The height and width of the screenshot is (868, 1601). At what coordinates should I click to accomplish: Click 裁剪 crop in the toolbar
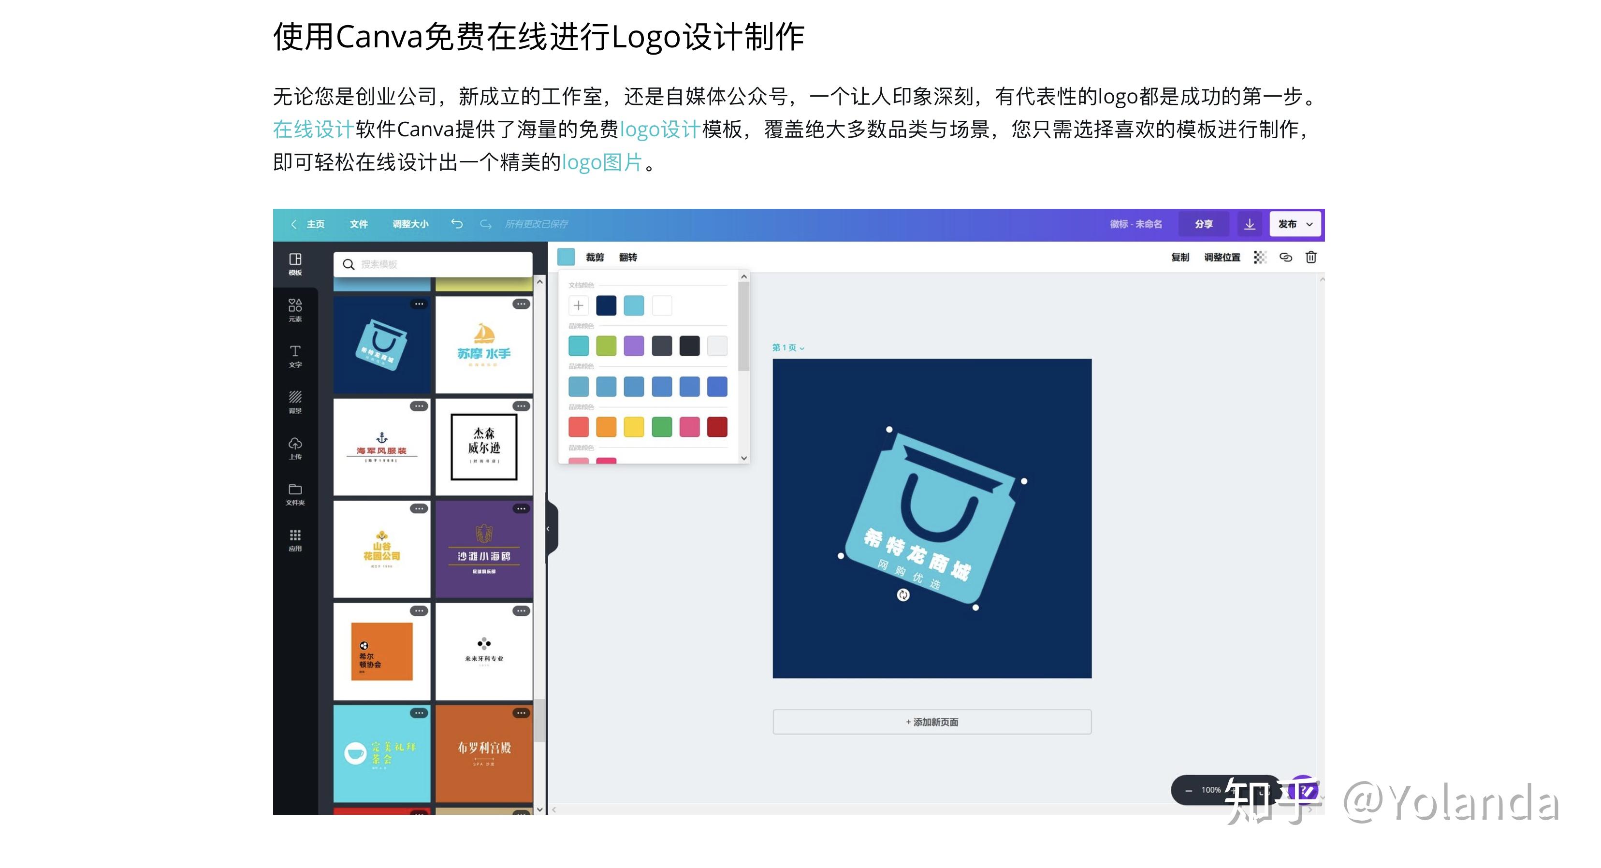(595, 257)
